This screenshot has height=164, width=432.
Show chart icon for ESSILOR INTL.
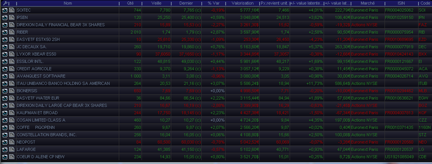click(5, 61)
